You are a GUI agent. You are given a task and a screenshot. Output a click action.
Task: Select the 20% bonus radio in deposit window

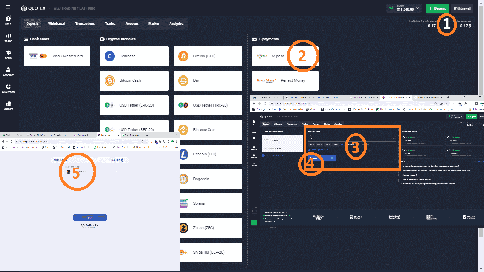click(x=403, y=137)
